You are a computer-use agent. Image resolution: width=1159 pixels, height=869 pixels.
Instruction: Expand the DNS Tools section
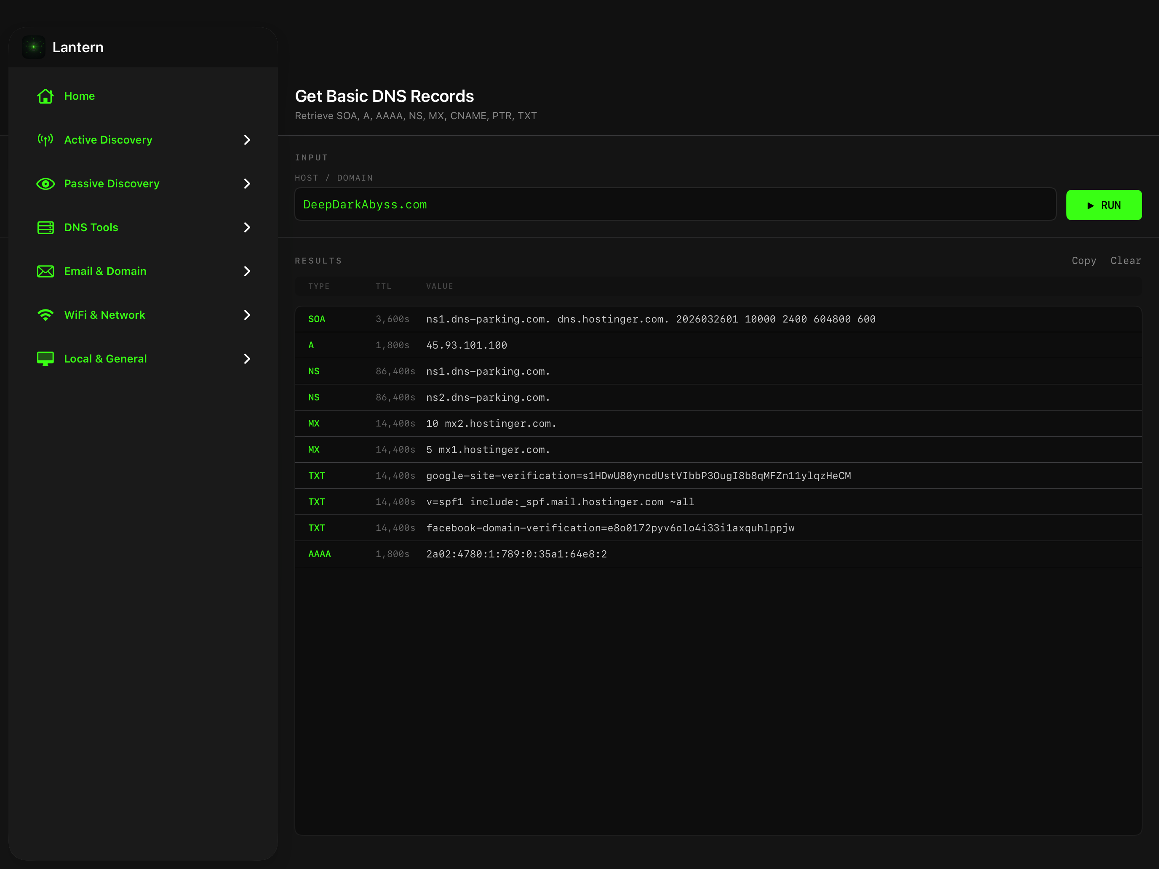[246, 227]
